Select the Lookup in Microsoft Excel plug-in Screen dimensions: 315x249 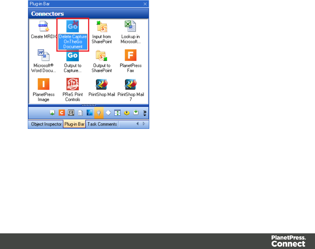[130, 32]
